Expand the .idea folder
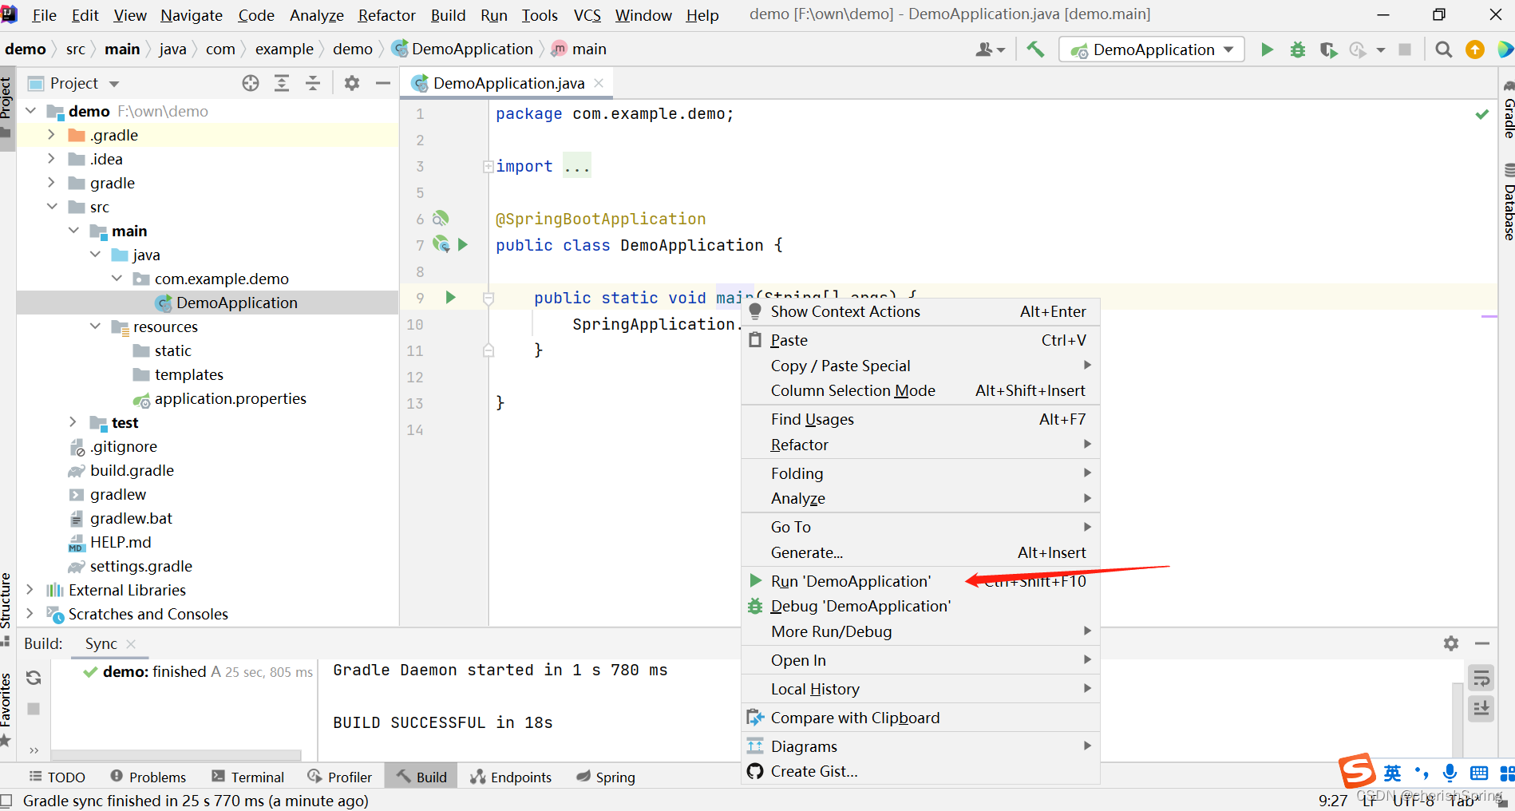 click(x=51, y=159)
